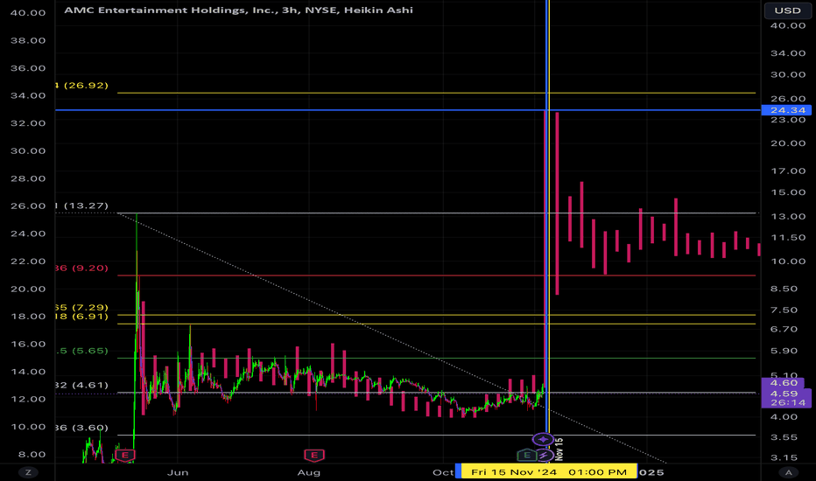Click the 26.00 value on right price scale
Image resolution: width=816 pixels, height=481 pixels.
click(788, 99)
